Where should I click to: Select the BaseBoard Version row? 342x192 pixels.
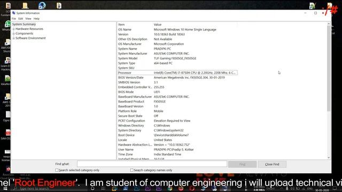(177, 106)
